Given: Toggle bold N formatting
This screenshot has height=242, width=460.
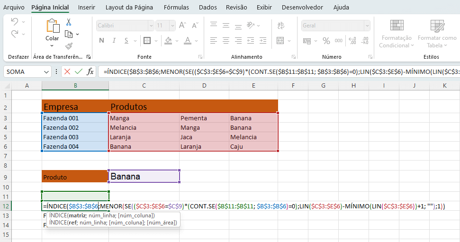Looking at the screenshot, I should pos(101,40).
